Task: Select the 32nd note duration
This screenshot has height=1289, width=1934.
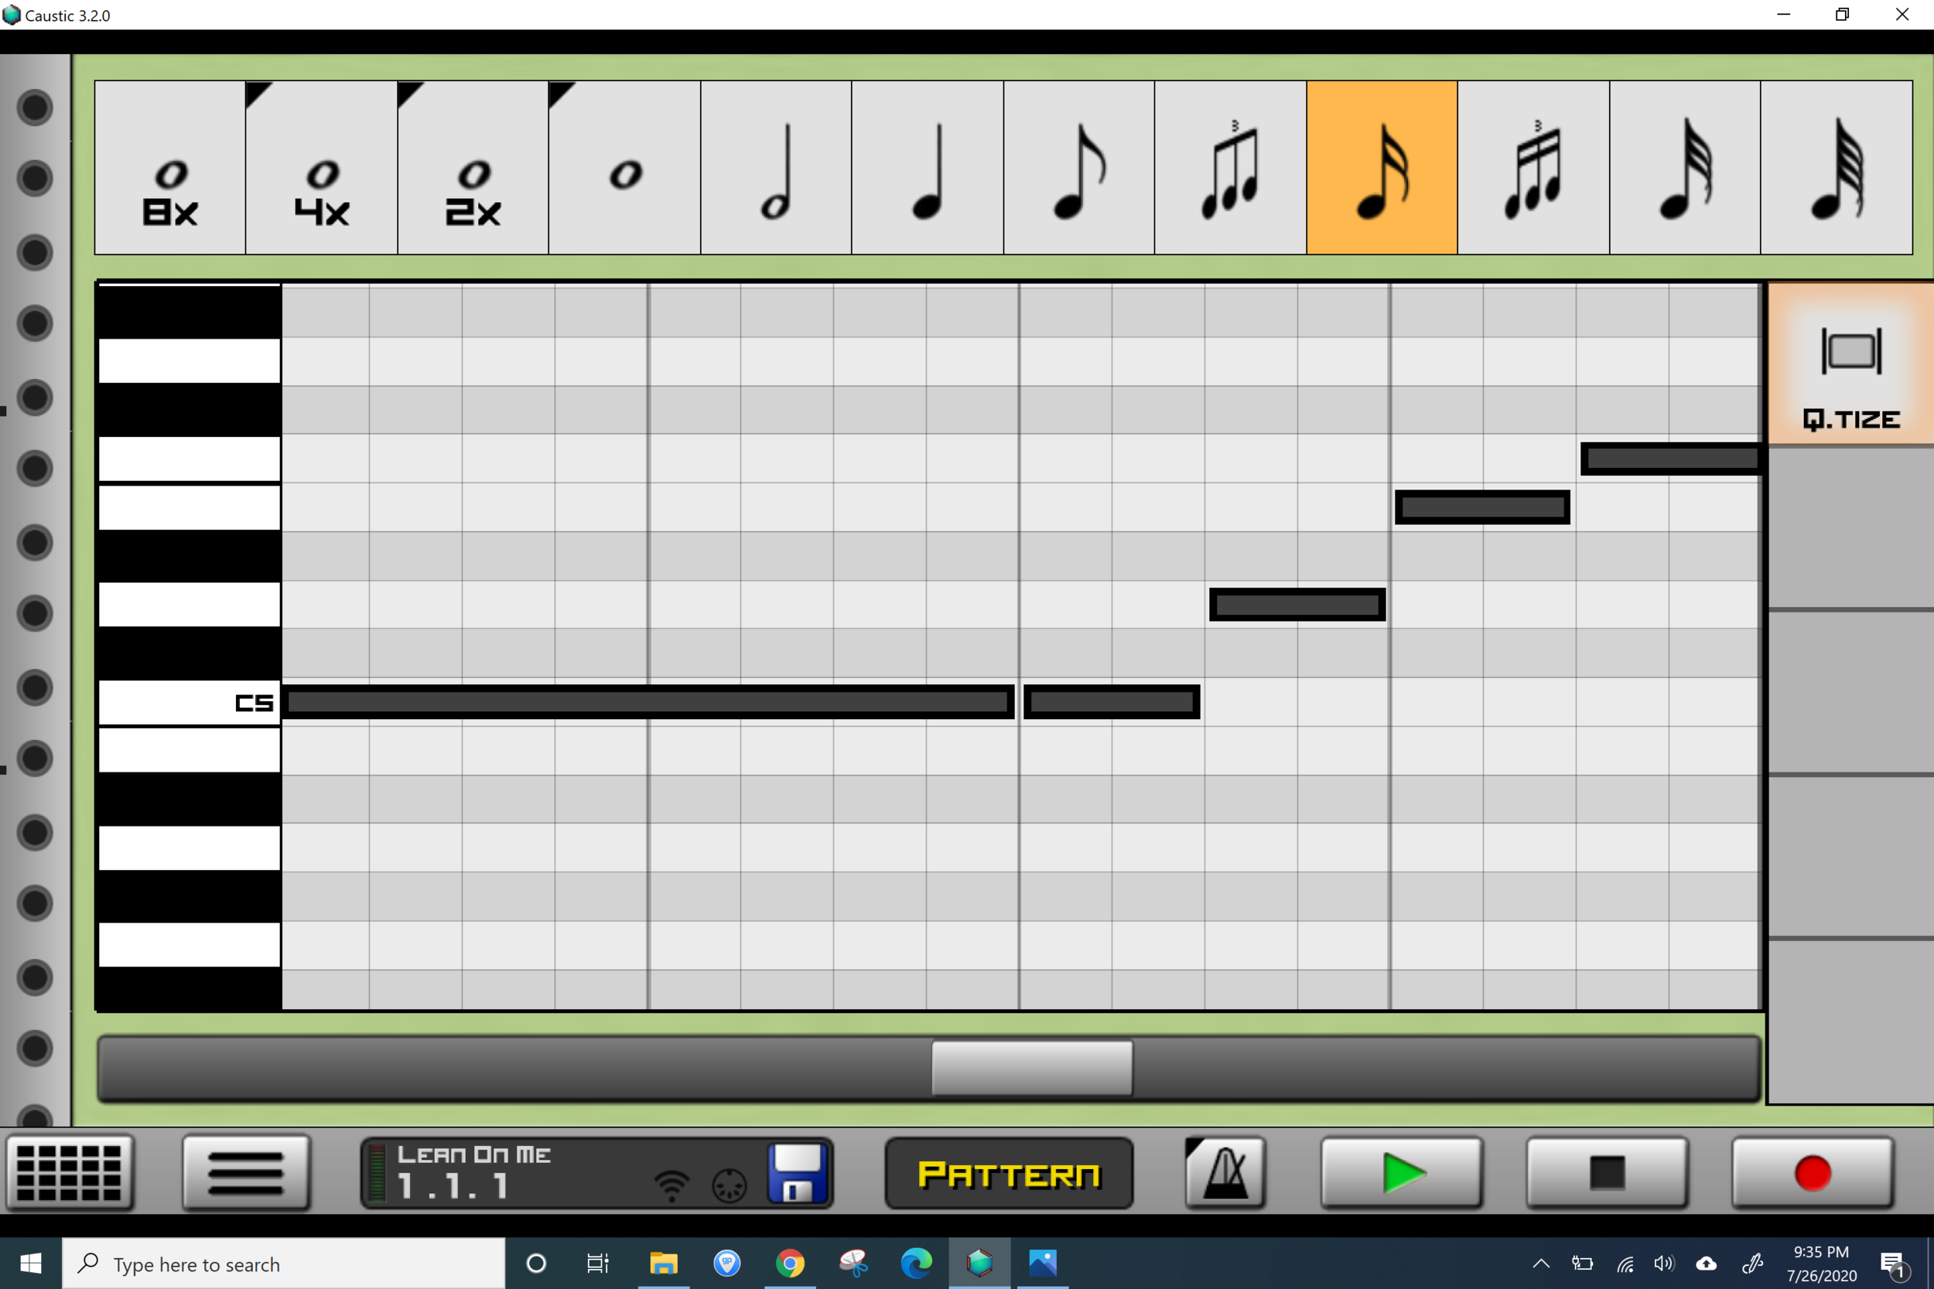Action: coord(1684,168)
